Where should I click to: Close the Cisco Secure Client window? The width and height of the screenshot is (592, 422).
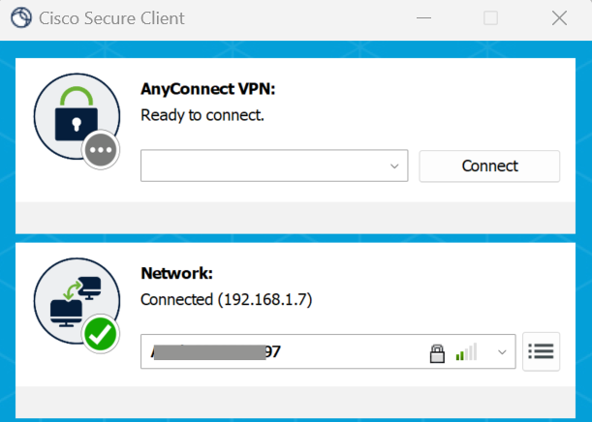coord(559,17)
